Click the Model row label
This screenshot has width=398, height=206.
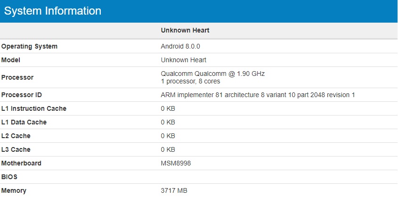click(11, 60)
